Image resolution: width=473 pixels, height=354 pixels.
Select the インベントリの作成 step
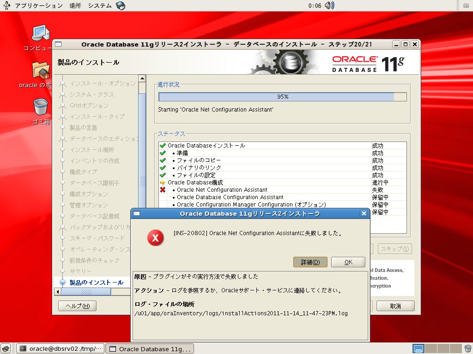[x=94, y=161]
